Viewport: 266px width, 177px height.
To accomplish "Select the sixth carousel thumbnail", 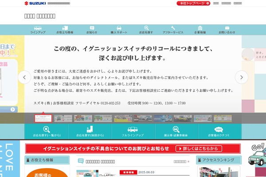I will pyautogui.click(x=143, y=119).
